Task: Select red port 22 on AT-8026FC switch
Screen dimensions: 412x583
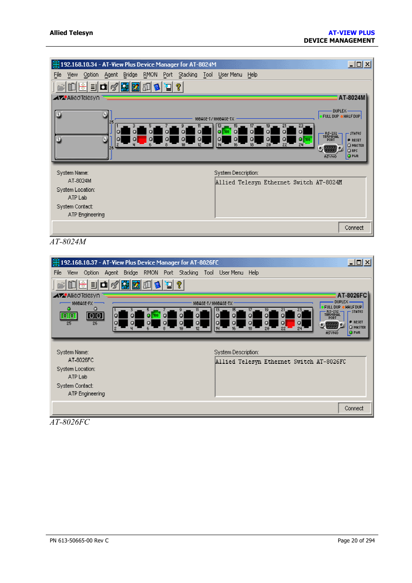Action: (x=290, y=323)
